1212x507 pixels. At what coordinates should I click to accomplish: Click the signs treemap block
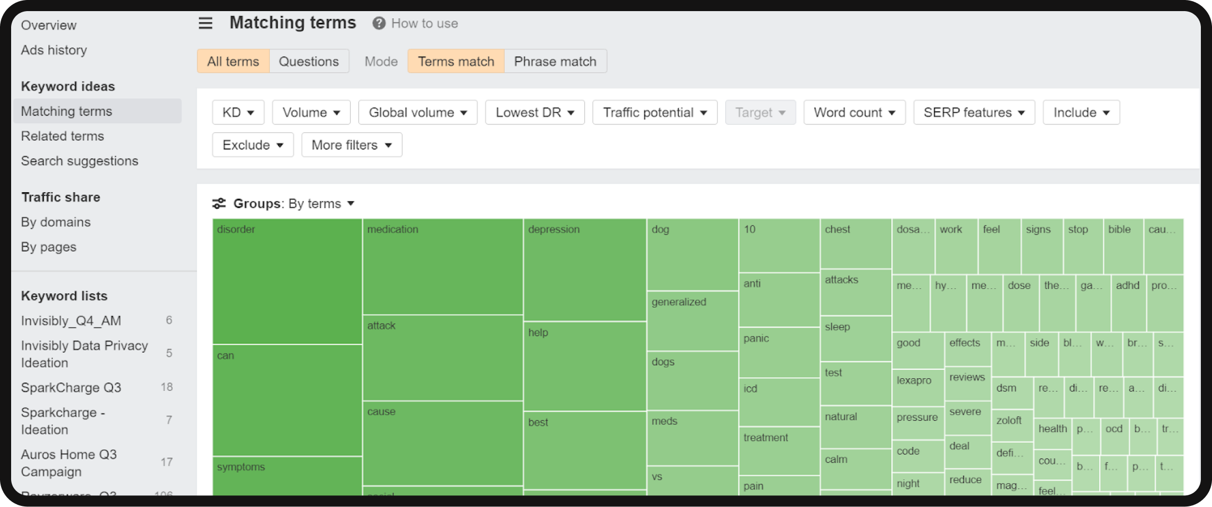tap(1042, 246)
